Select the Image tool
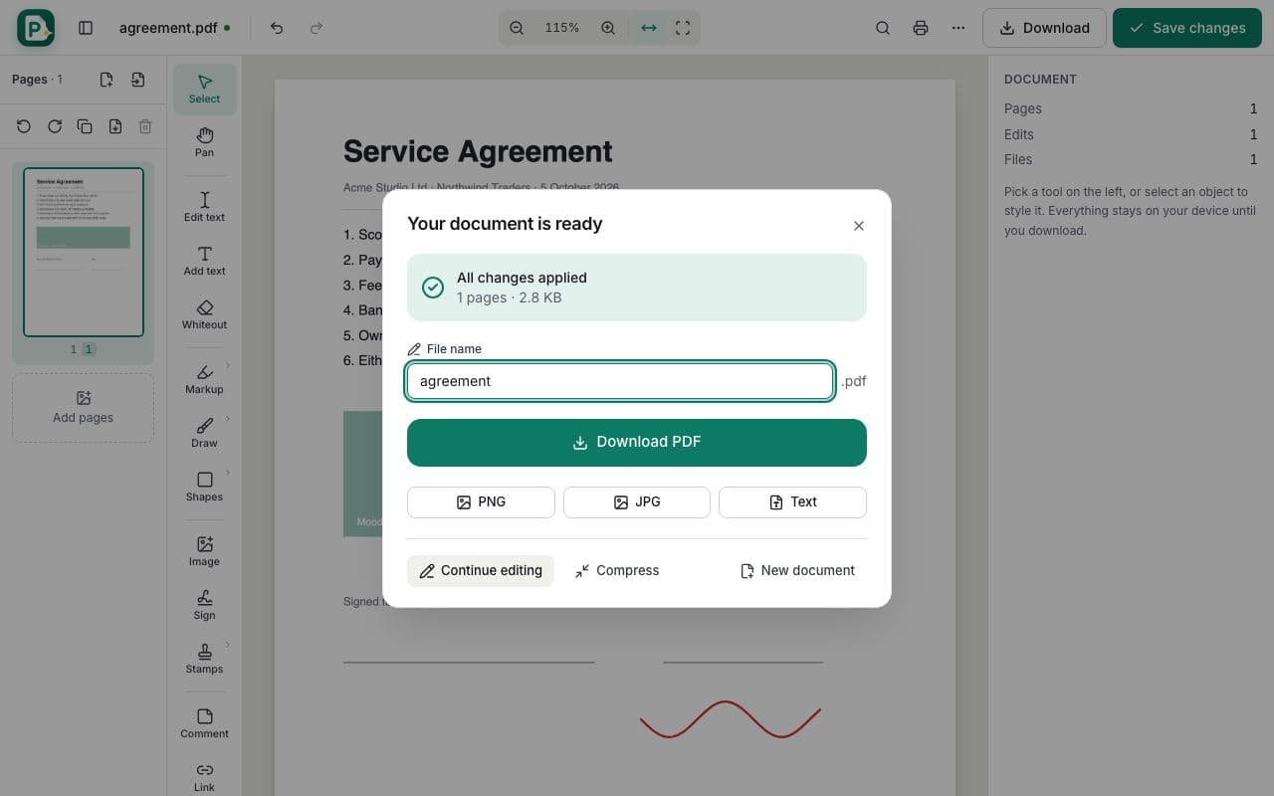Image resolution: width=1274 pixels, height=796 pixels. coord(204,550)
